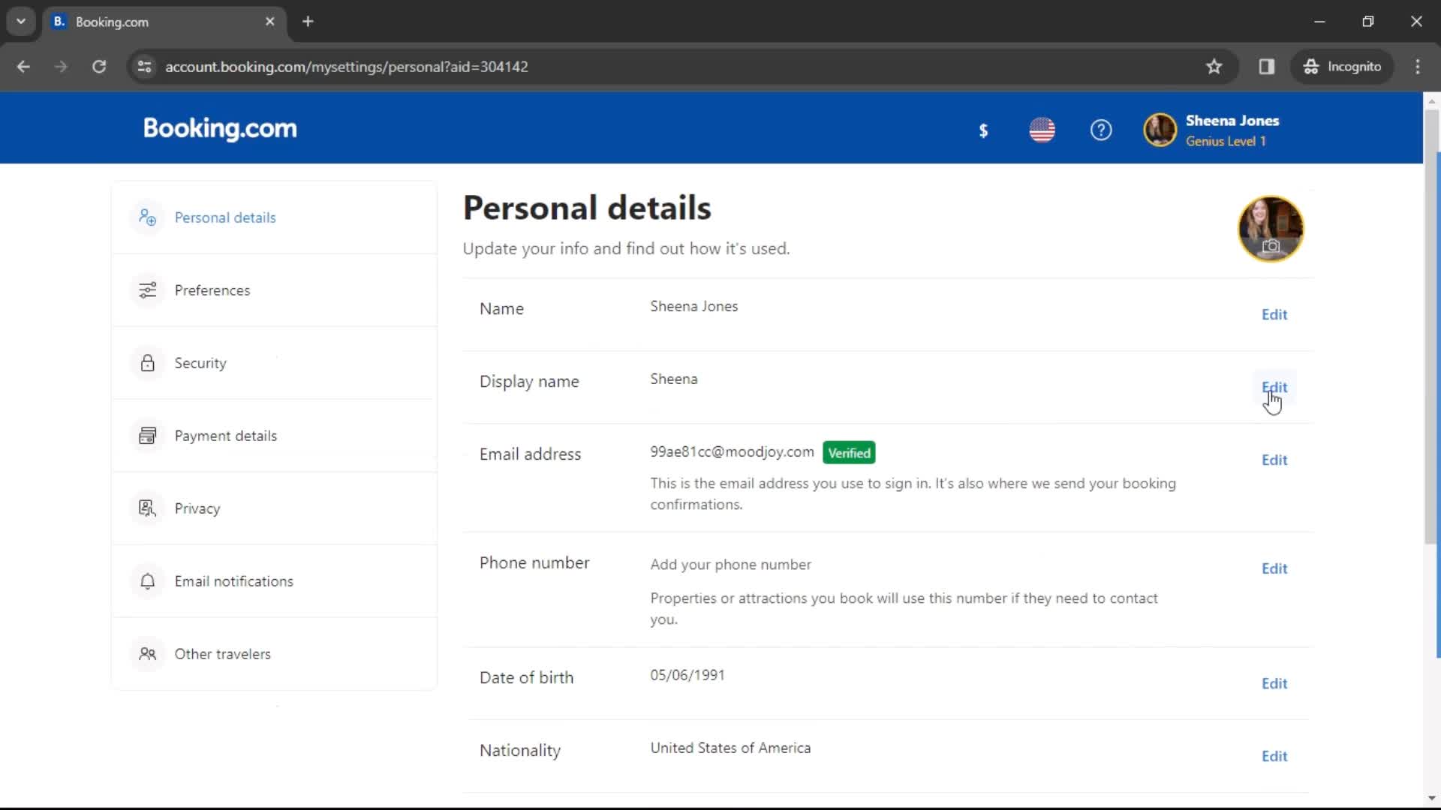Open the help question mark icon
Image resolution: width=1441 pixels, height=810 pixels.
(x=1100, y=130)
